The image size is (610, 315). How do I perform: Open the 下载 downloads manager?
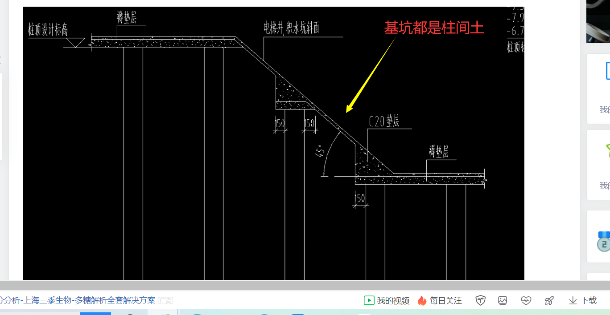pyautogui.click(x=582, y=301)
